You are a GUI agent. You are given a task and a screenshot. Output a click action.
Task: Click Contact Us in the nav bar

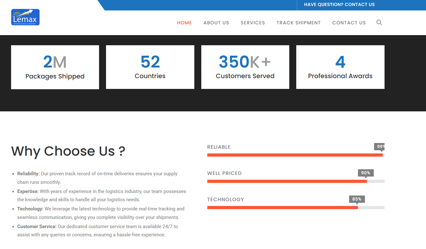[x=349, y=23]
